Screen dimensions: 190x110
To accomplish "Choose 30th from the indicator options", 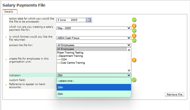I will click(x=94, y=94).
